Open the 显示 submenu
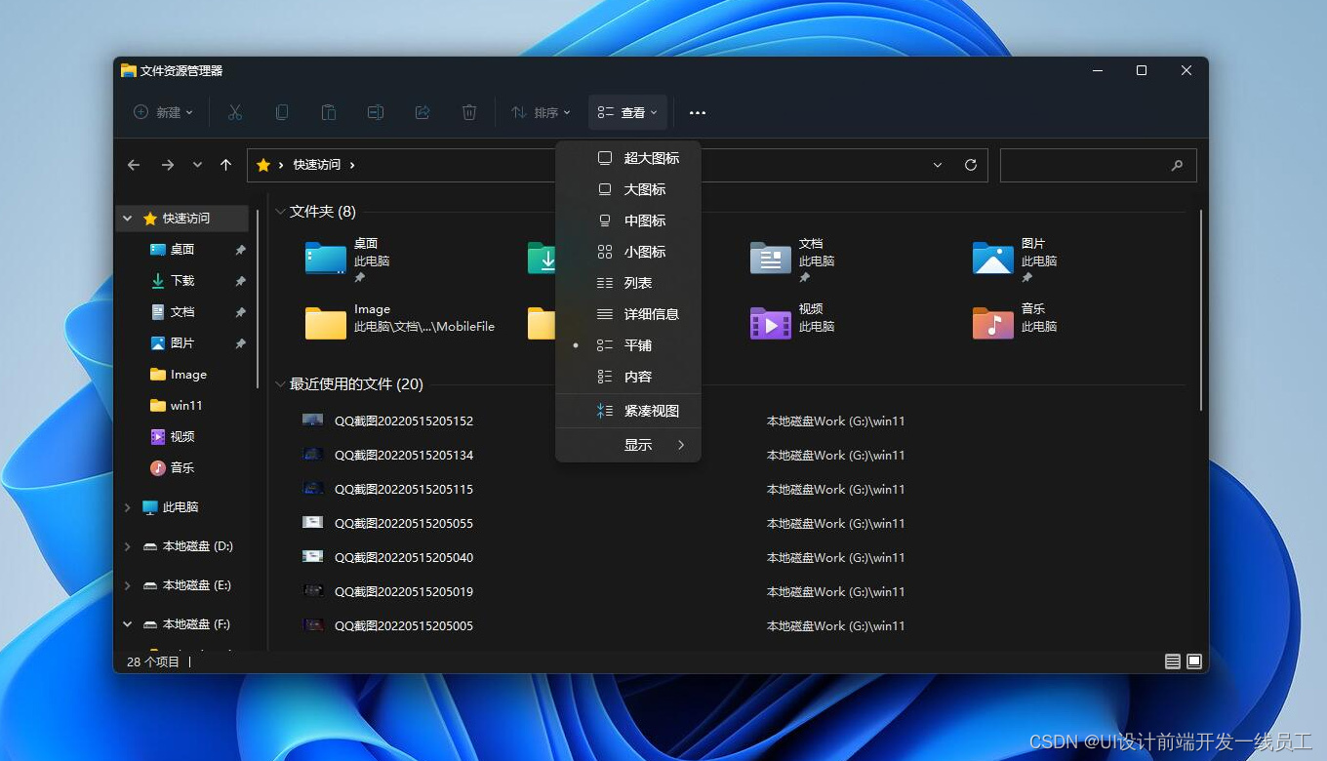This screenshot has width=1327, height=761. [x=628, y=445]
